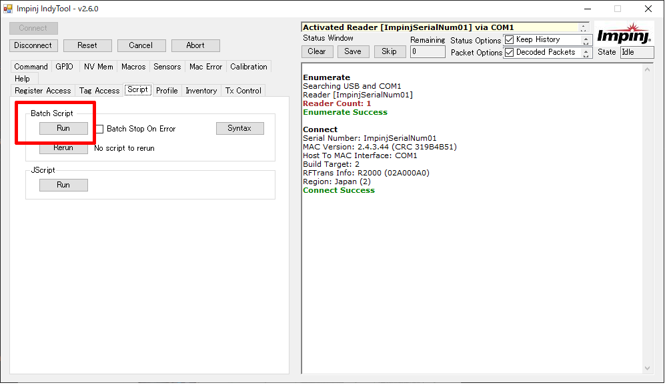667x387 pixels.
Task: Open the Profile tab
Action: (x=167, y=91)
